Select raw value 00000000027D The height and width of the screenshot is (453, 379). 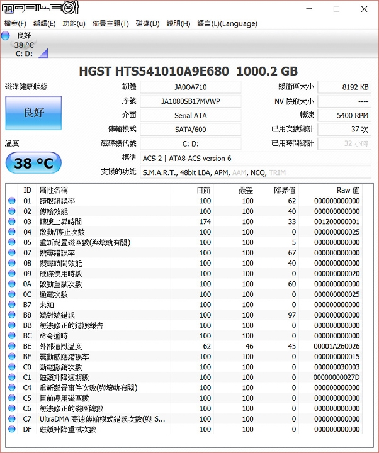[337, 377]
